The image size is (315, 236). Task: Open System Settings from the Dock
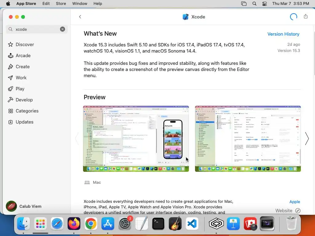click(x=125, y=224)
